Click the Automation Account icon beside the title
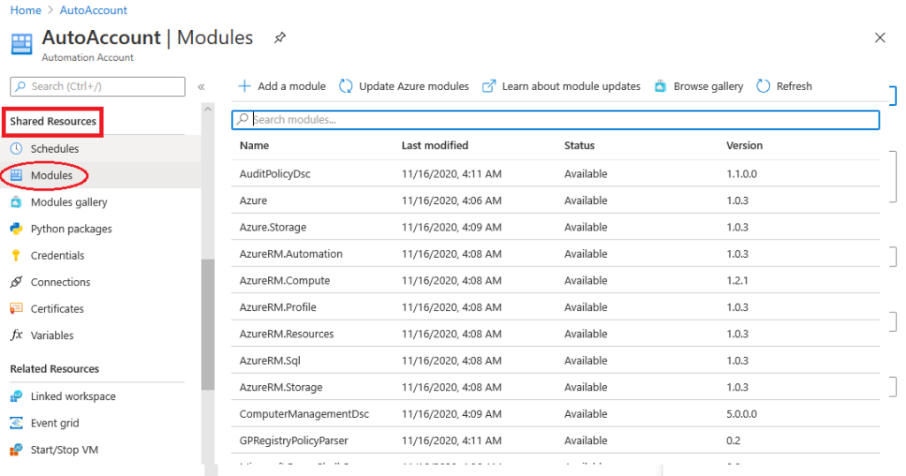906x476 pixels. click(21, 44)
